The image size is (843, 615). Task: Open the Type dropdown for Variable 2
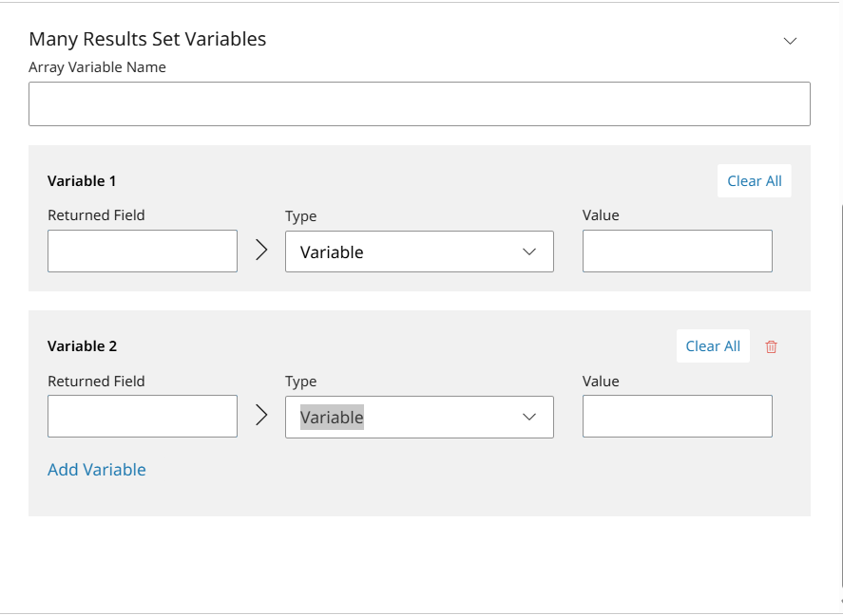419,417
